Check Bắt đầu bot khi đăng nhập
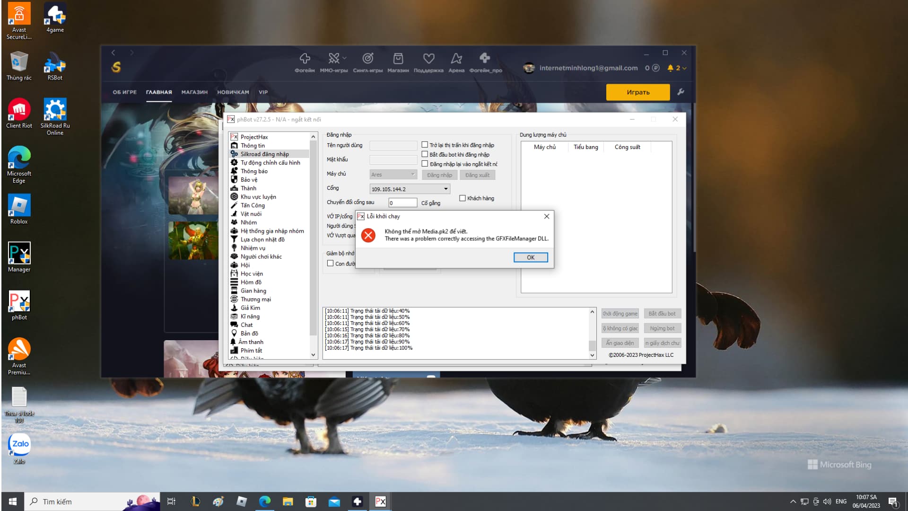 click(425, 154)
